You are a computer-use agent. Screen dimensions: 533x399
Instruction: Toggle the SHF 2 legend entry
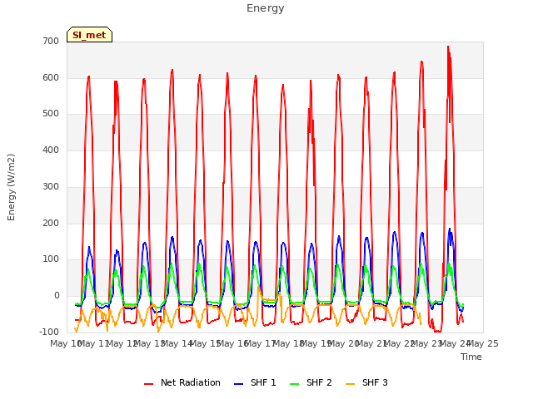tap(311, 382)
